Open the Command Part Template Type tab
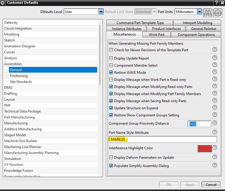 140,23
